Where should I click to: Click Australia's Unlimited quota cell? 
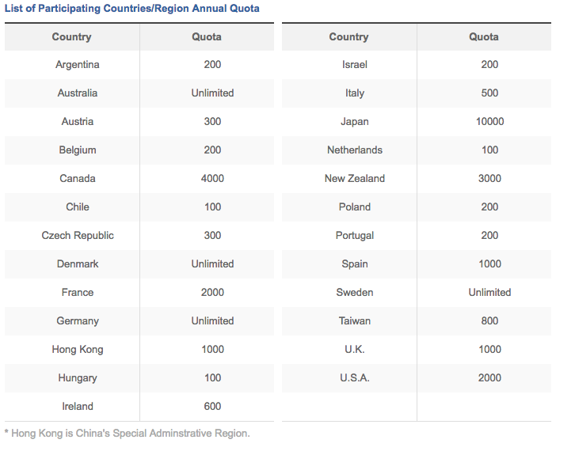pos(212,93)
